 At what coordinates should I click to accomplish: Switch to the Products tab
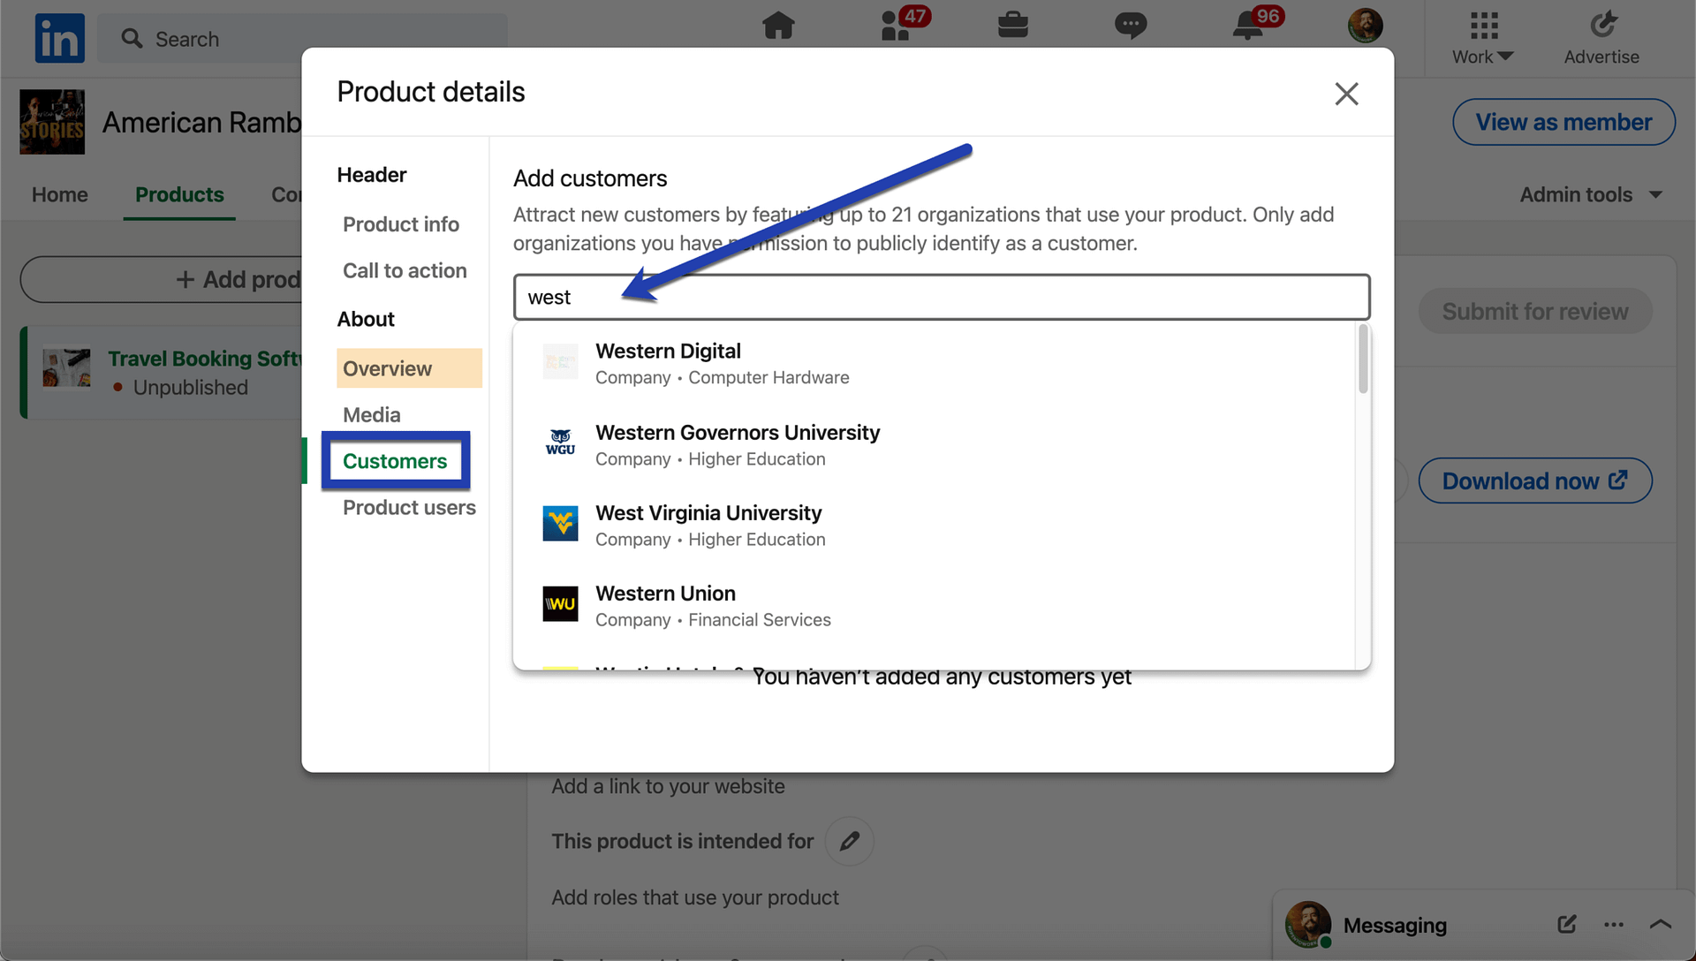point(179,194)
